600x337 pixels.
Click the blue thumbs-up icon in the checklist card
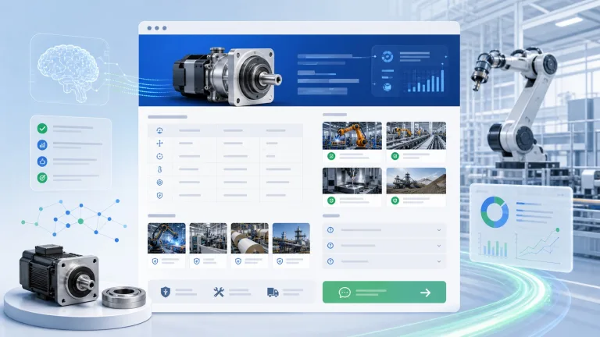42,161
